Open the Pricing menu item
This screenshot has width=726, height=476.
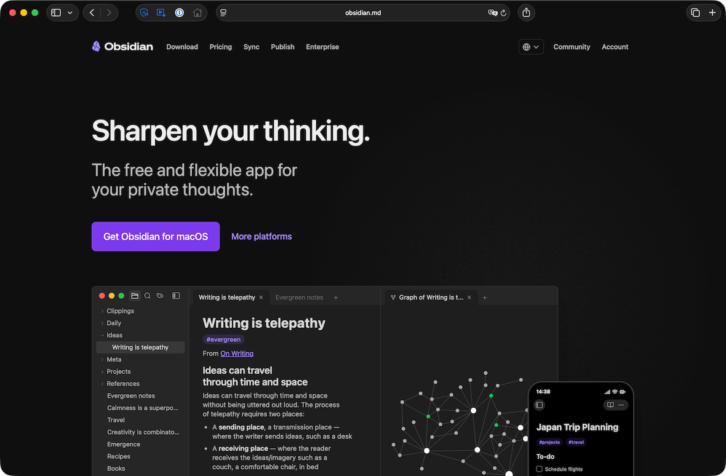pyautogui.click(x=220, y=47)
